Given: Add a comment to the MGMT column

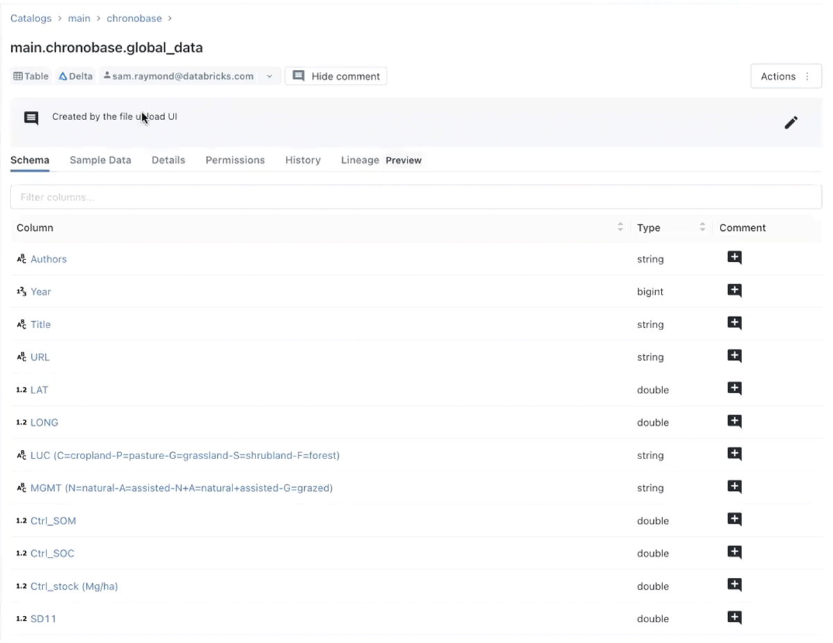Looking at the screenshot, I should pyautogui.click(x=734, y=487).
